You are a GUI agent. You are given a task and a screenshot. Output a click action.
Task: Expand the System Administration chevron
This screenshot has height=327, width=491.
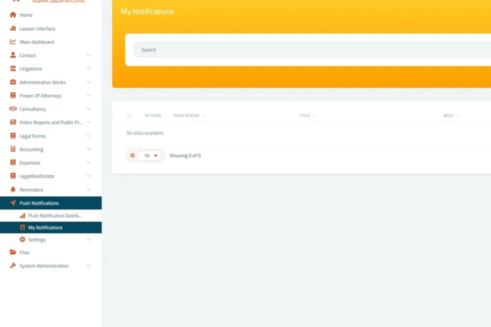click(x=88, y=266)
